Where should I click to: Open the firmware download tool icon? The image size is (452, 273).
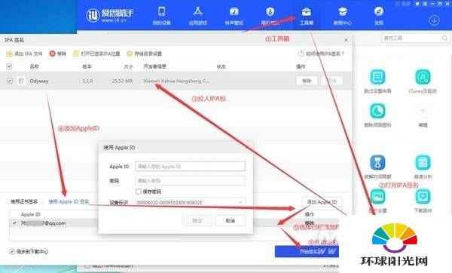[x=423, y=197]
